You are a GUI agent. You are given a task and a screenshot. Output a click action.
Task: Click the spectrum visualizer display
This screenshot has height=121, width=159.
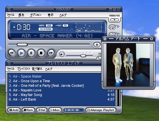89,28
